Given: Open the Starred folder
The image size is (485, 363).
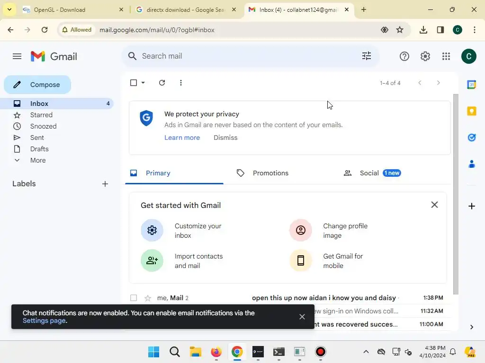Looking at the screenshot, I should pyautogui.click(x=57, y=115).
